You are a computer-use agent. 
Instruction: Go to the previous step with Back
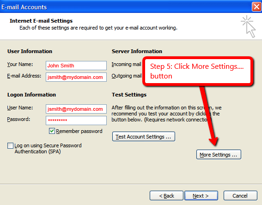click(166, 195)
